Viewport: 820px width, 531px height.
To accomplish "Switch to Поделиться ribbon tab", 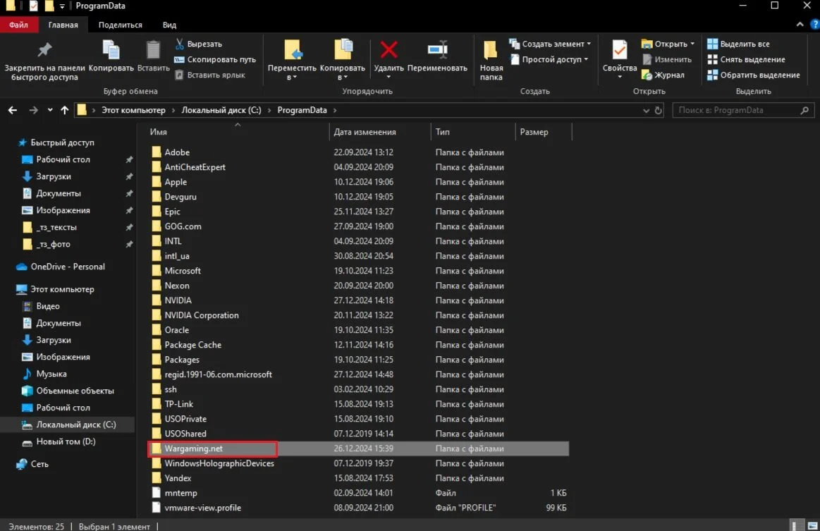I will tap(121, 25).
